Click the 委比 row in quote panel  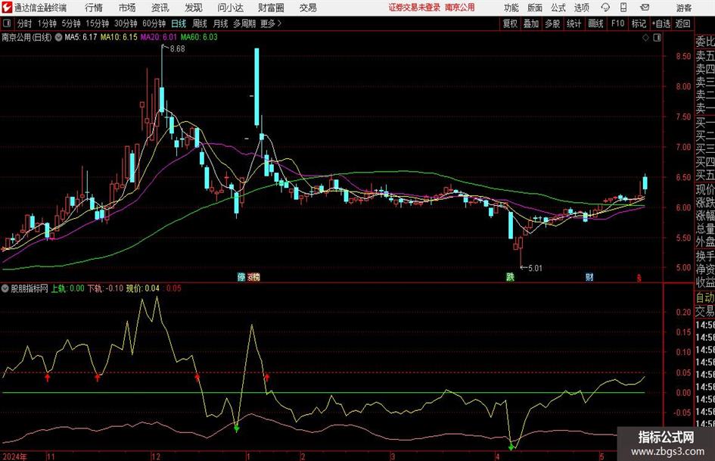[x=705, y=42]
